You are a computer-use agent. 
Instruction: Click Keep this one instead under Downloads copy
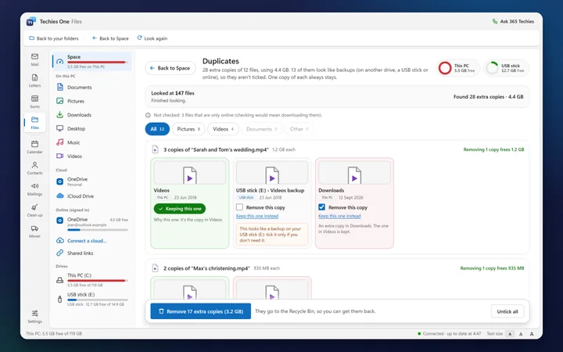(x=339, y=216)
